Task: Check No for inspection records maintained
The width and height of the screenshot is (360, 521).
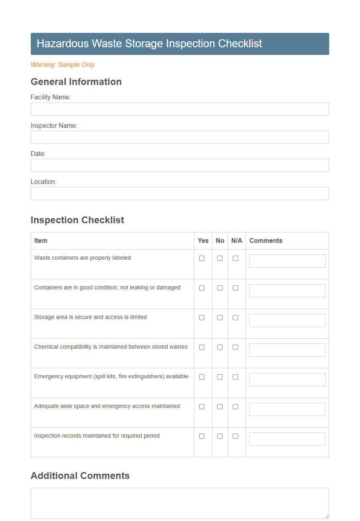Action: [x=219, y=436]
